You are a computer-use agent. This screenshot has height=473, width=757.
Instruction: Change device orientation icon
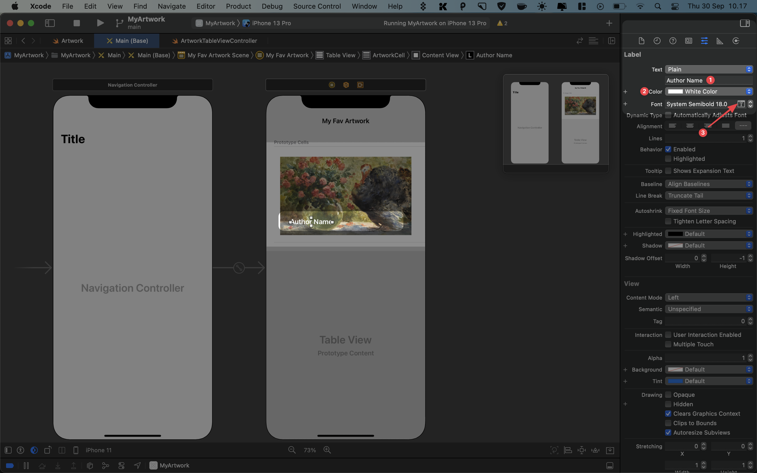[x=48, y=450]
